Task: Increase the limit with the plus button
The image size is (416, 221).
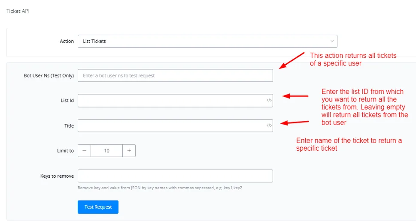Action: [129, 151]
